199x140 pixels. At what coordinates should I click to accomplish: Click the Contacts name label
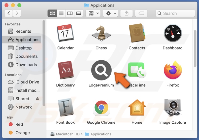[137, 48]
